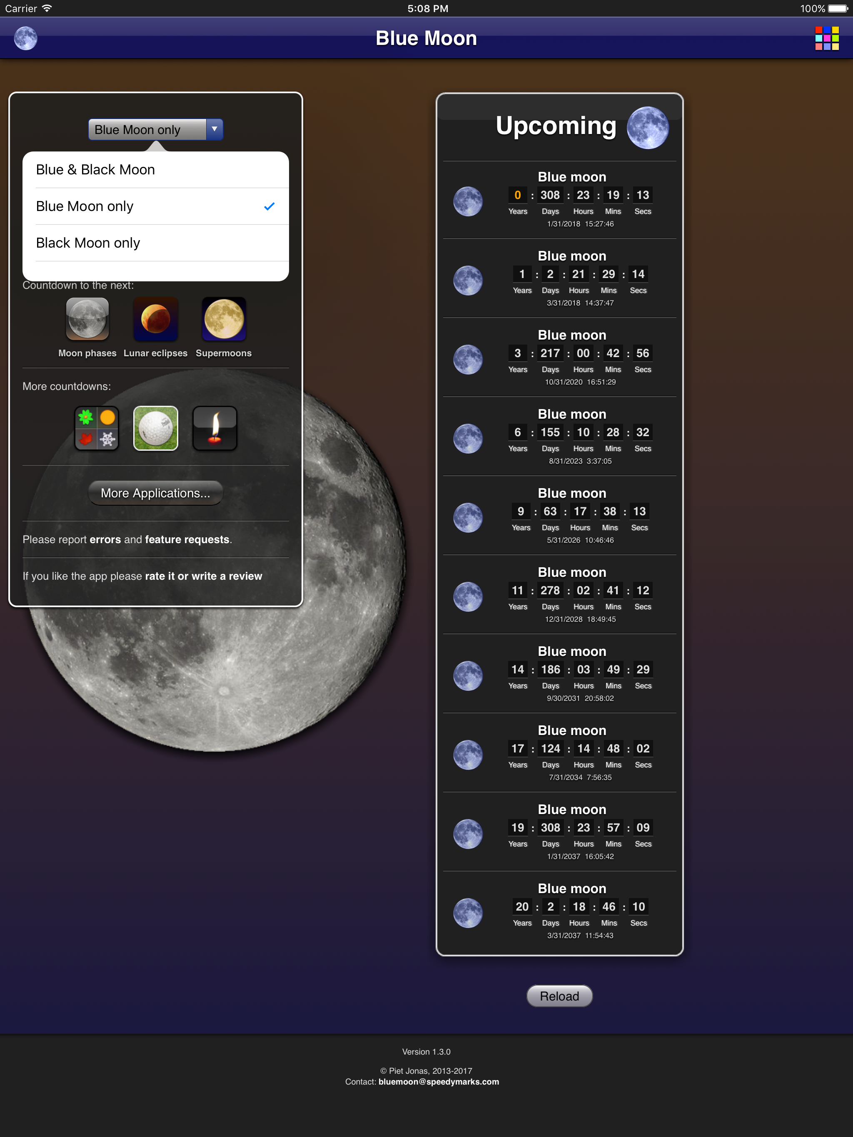Click the colorful grid icon in header
Viewport: 853px width, 1137px height.
coord(826,39)
